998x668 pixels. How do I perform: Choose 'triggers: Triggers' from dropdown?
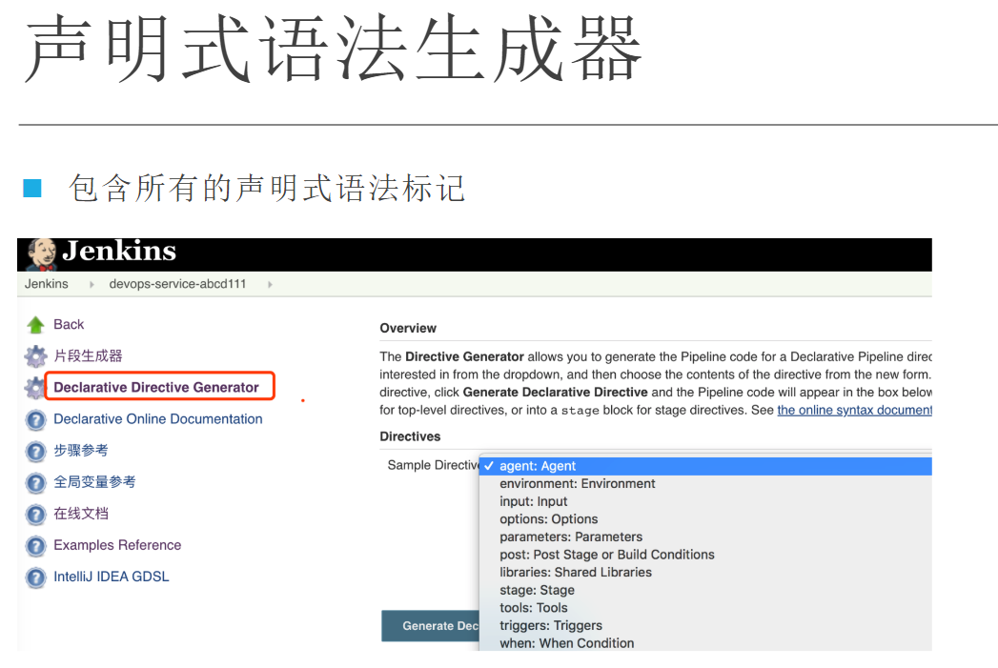706,627
